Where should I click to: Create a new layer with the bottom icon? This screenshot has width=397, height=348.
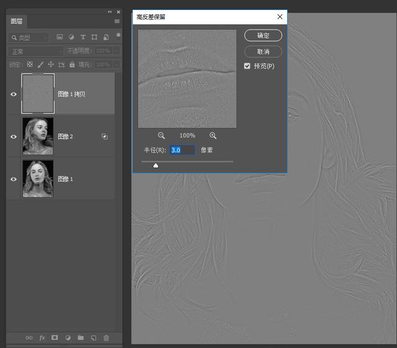pyautogui.click(x=94, y=337)
